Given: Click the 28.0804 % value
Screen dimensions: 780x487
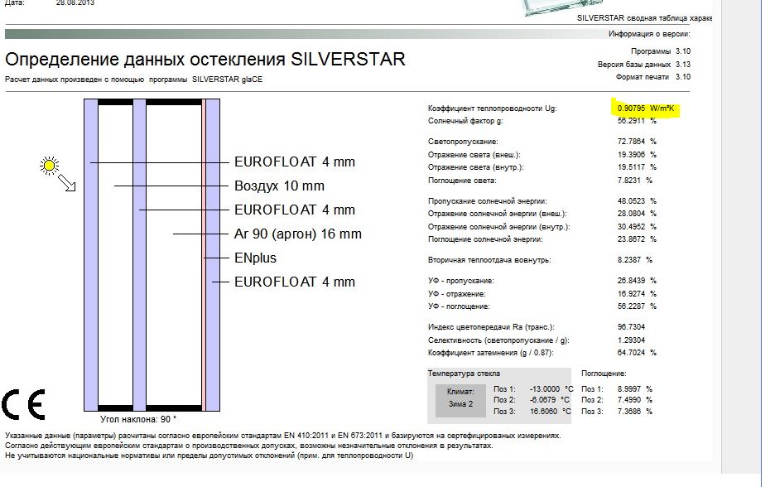Looking at the screenshot, I should (637, 214).
